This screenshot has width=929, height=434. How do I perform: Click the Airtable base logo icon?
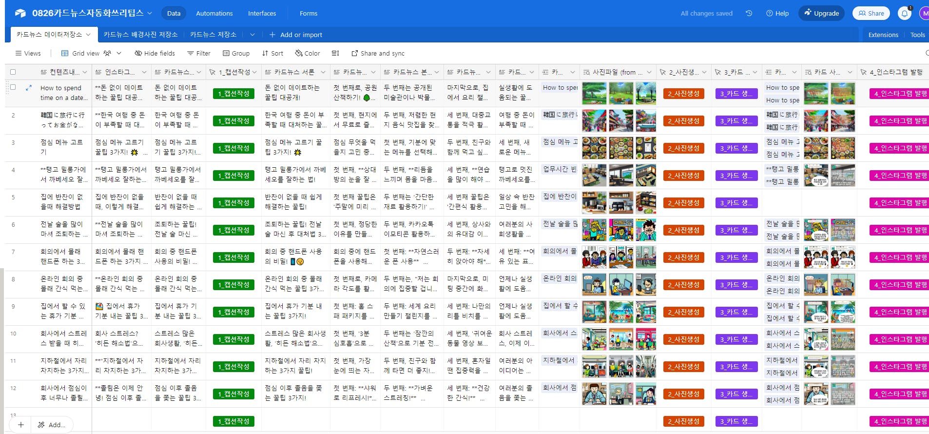[x=20, y=13]
